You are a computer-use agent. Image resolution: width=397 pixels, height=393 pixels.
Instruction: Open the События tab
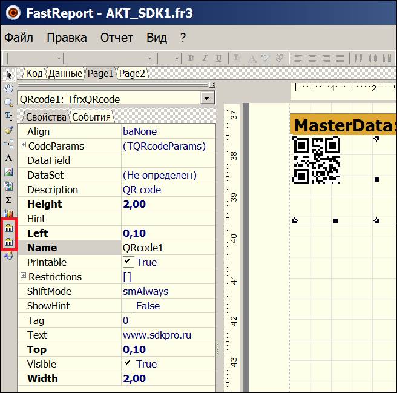pos(91,117)
